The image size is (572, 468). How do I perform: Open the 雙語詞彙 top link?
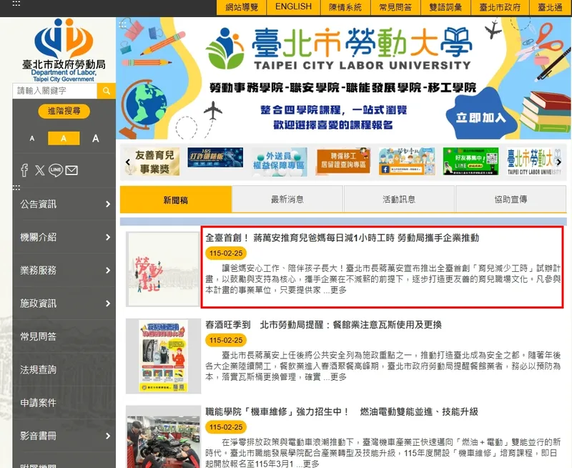pos(445,7)
